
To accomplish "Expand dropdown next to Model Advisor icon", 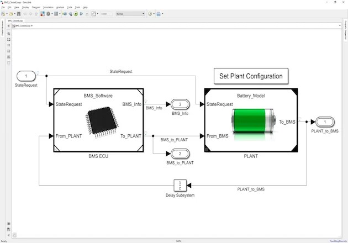I will coord(154,14).
